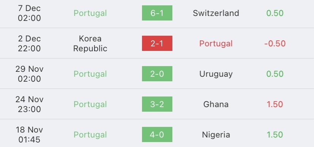Select Switzerland team name
Viewport: 314px width, 147px height.
216,13
